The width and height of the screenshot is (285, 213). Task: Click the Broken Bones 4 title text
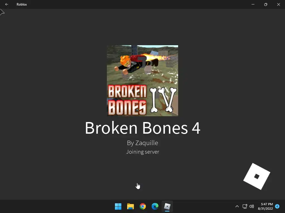(142, 128)
